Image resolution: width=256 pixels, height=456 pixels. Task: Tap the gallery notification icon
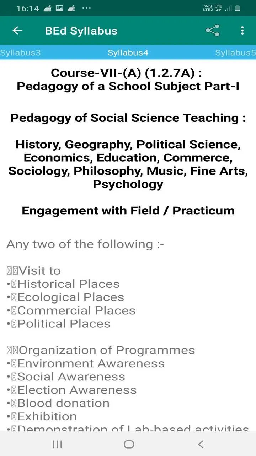(x=59, y=8)
